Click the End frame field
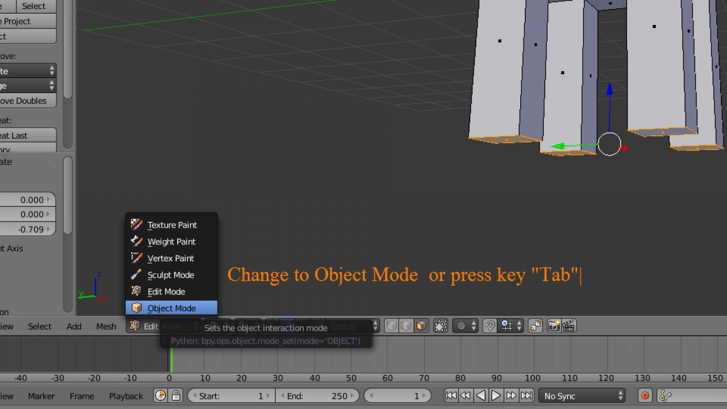 317,396
